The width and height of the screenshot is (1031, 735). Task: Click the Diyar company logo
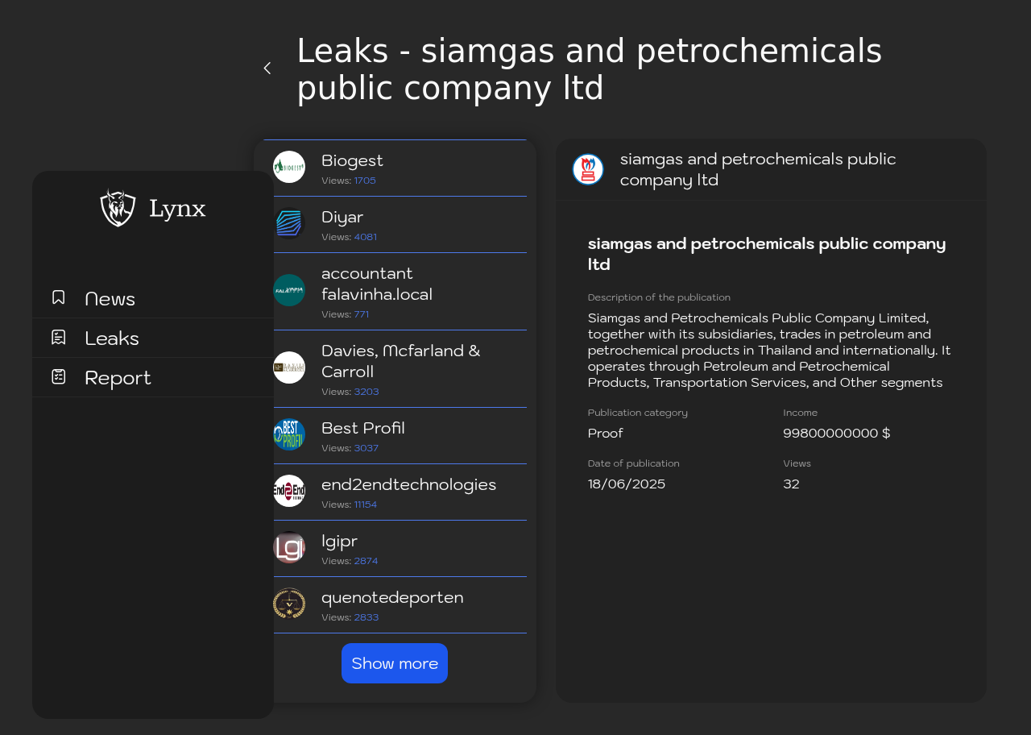coord(289,223)
